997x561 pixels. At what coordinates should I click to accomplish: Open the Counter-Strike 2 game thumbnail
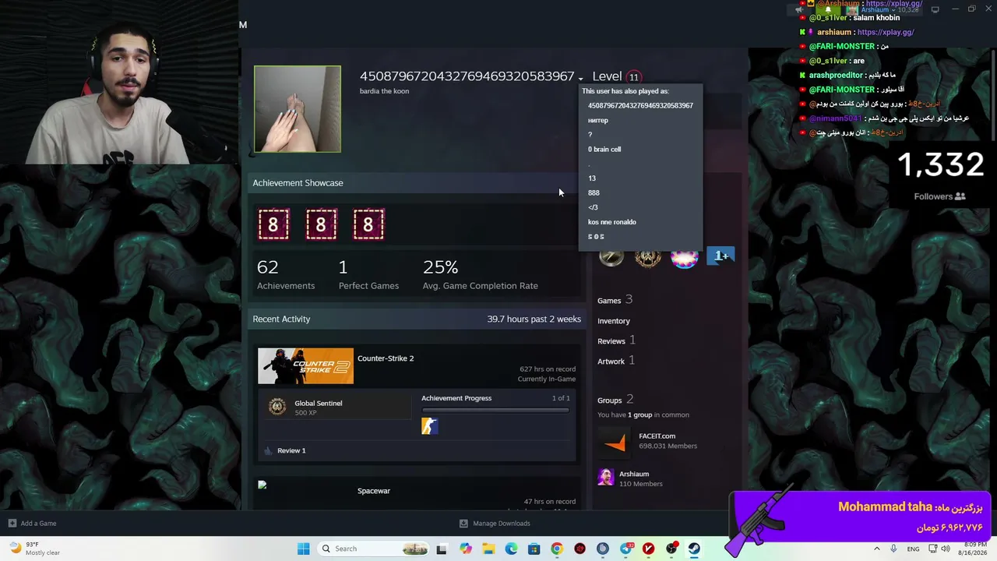[305, 366]
